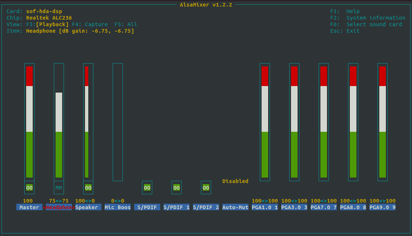Select the PGA8.0 8 channel label

tap(353, 207)
